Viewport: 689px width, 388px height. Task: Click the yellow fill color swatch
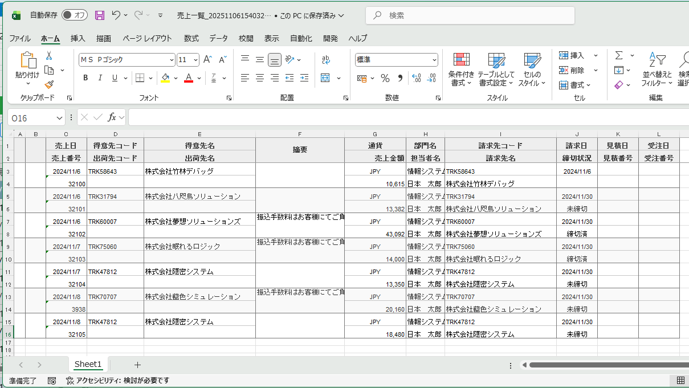(165, 78)
